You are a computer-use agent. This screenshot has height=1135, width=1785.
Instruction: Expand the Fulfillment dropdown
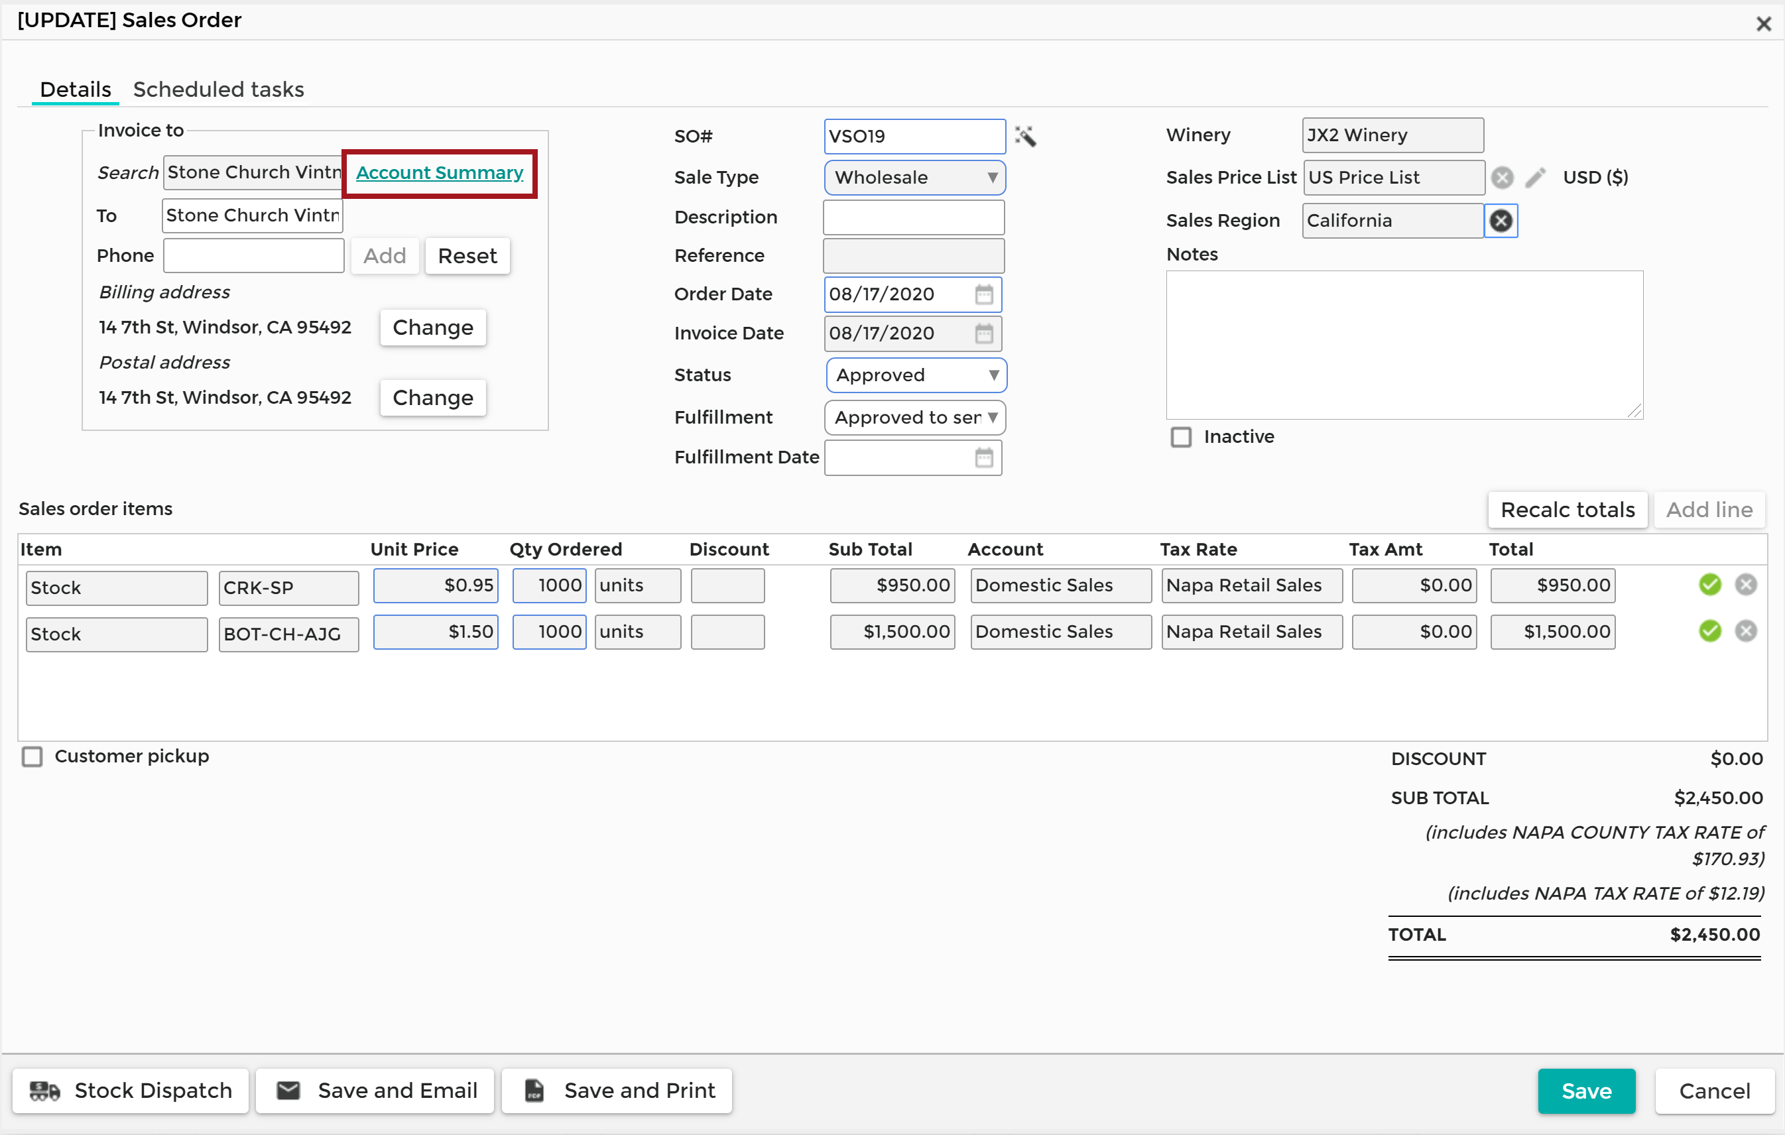point(915,418)
